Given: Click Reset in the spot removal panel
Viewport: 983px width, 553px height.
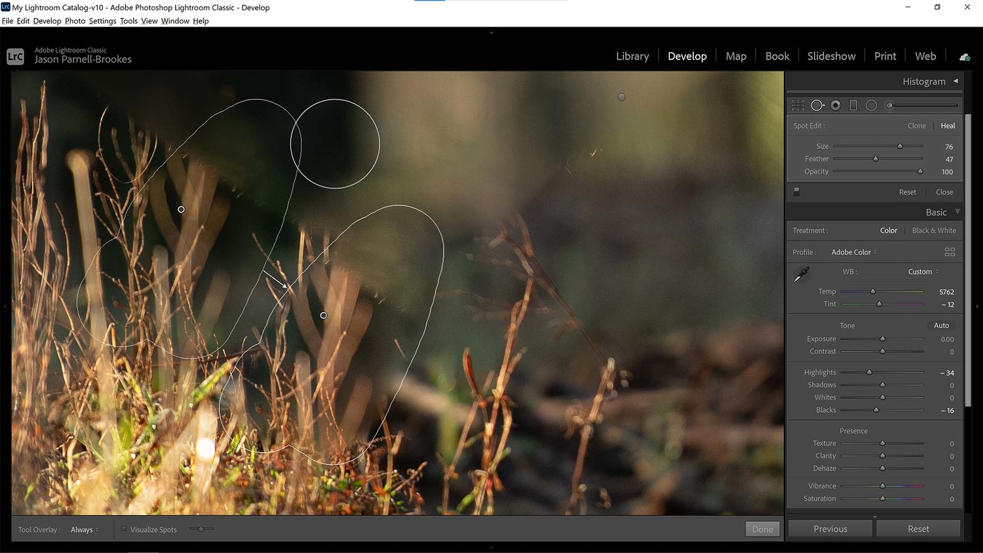Looking at the screenshot, I should pyautogui.click(x=908, y=192).
